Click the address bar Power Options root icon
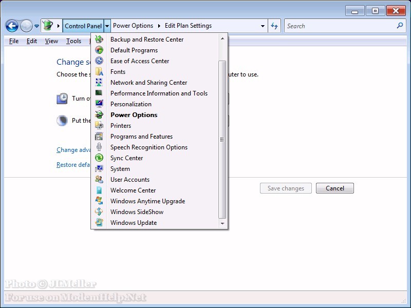The image size is (411, 308). pyautogui.click(x=48, y=26)
